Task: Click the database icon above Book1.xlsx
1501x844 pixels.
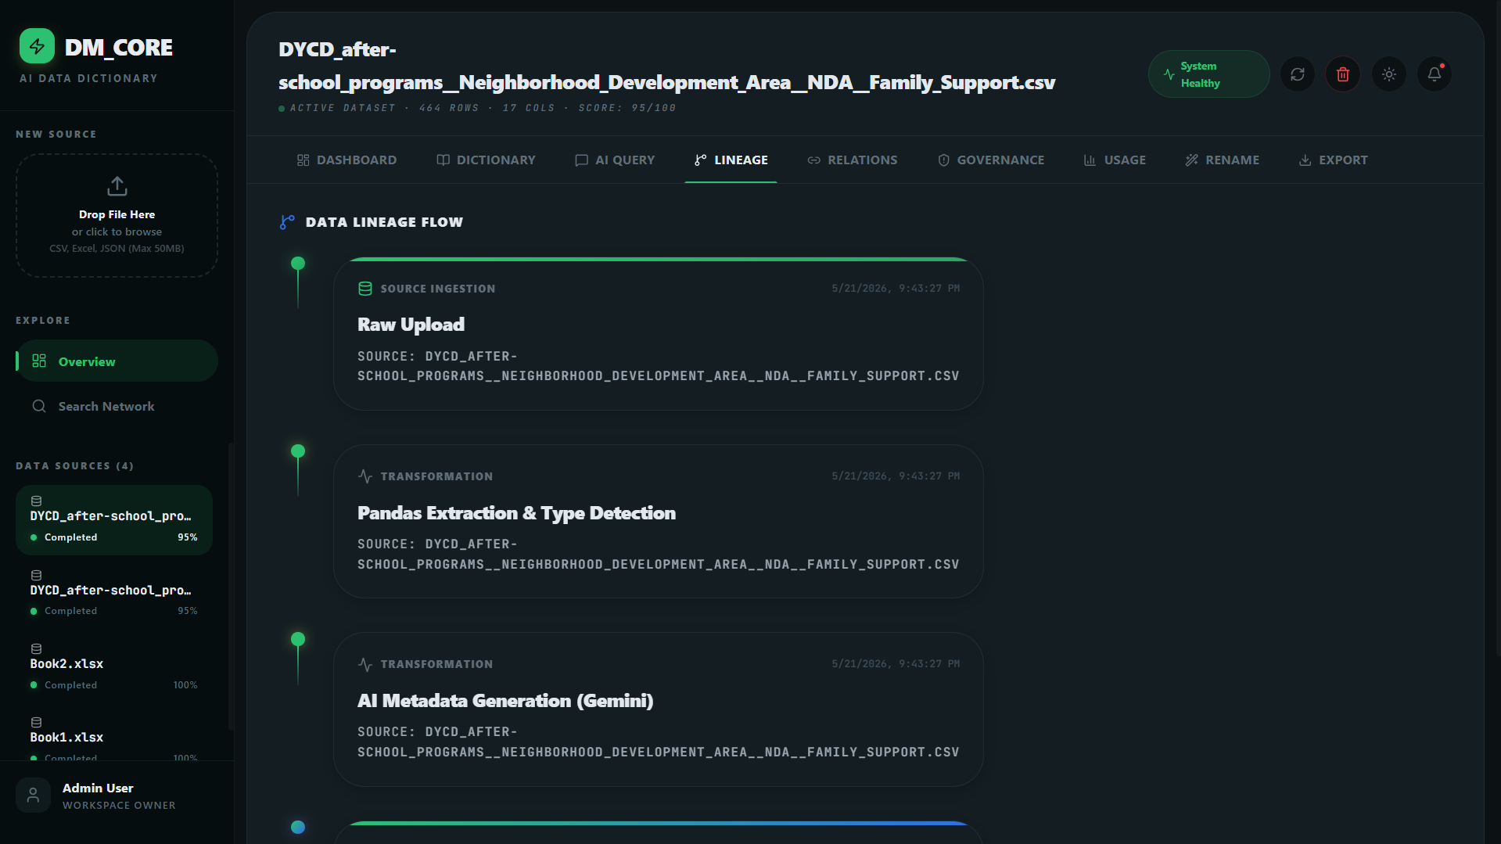Action: 36,722
